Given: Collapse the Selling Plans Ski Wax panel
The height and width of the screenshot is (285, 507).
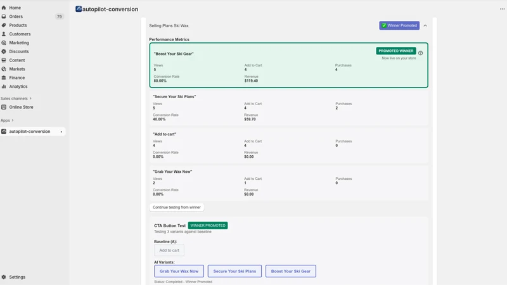Looking at the screenshot, I should coord(425,25).
